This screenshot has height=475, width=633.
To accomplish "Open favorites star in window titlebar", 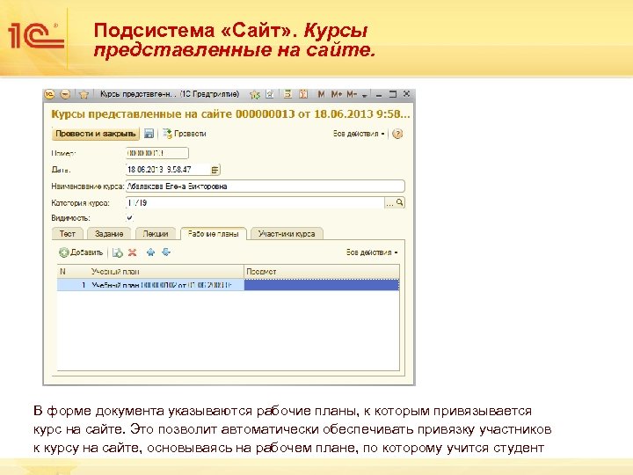I will (x=84, y=94).
